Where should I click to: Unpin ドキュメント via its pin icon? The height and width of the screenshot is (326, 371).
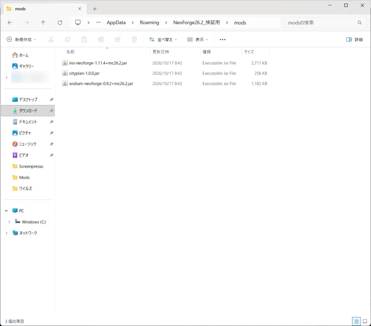click(x=51, y=122)
